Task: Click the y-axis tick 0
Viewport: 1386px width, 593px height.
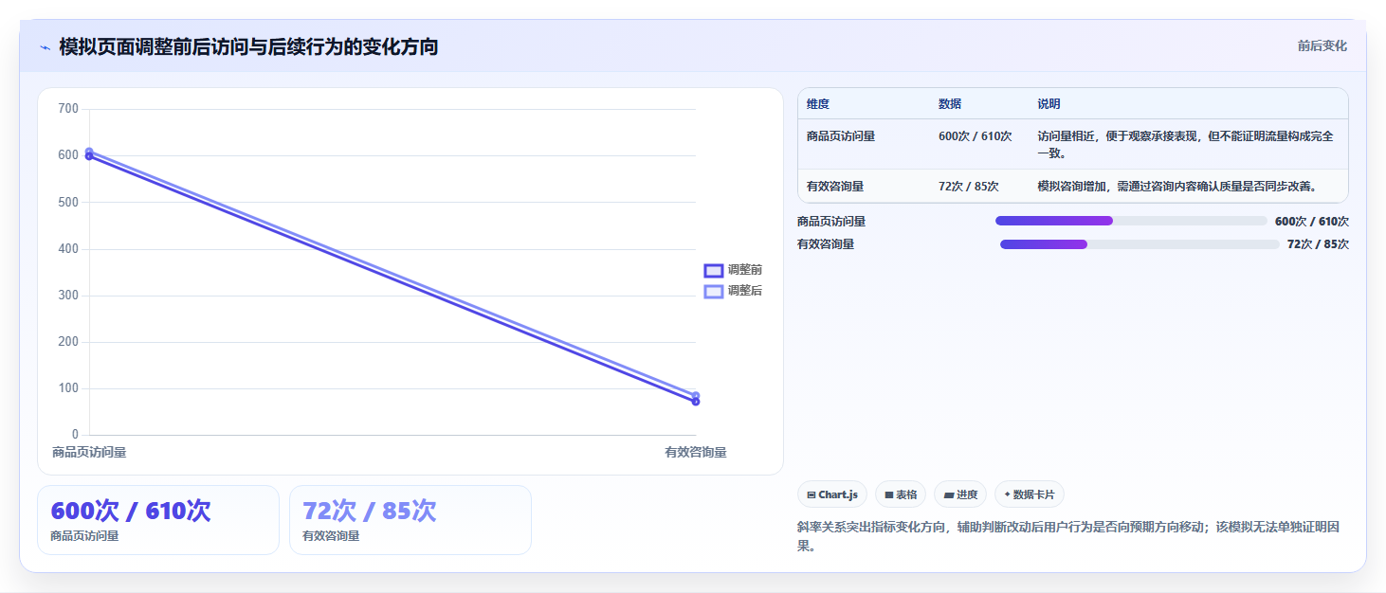Action: click(x=76, y=435)
